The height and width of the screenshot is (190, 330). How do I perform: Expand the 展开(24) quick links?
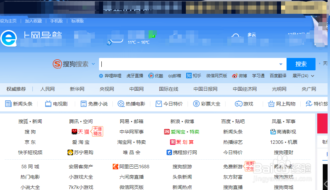[303, 76]
